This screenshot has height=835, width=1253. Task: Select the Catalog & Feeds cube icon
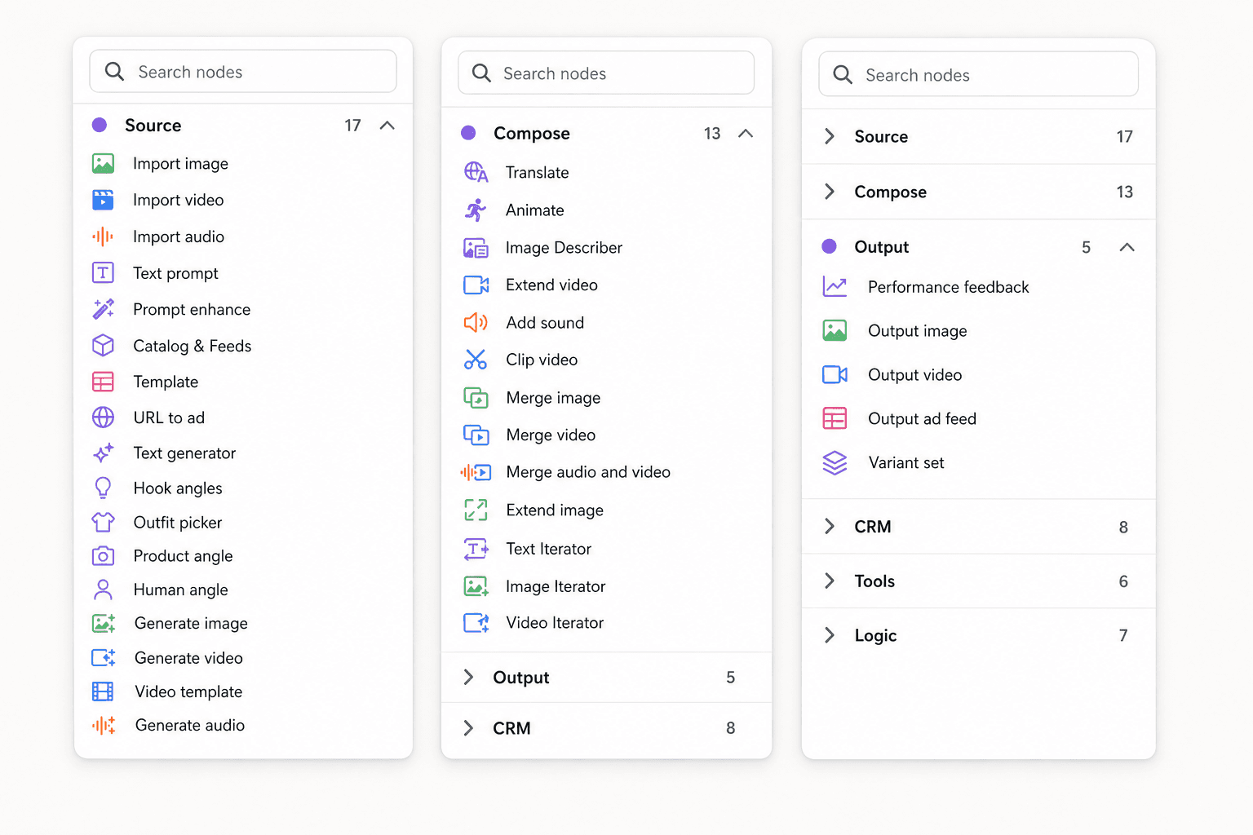tap(103, 346)
